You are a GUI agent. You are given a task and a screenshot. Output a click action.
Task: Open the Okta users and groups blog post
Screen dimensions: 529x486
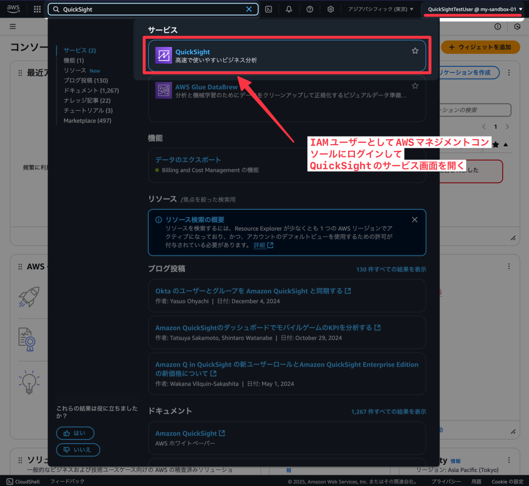(x=253, y=291)
